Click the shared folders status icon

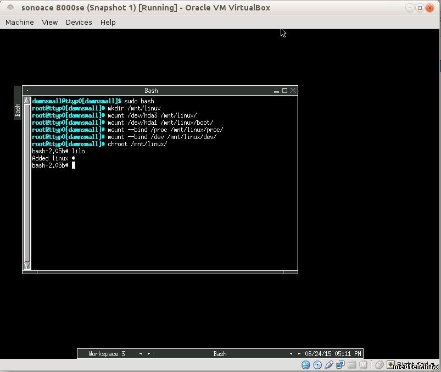click(352, 365)
